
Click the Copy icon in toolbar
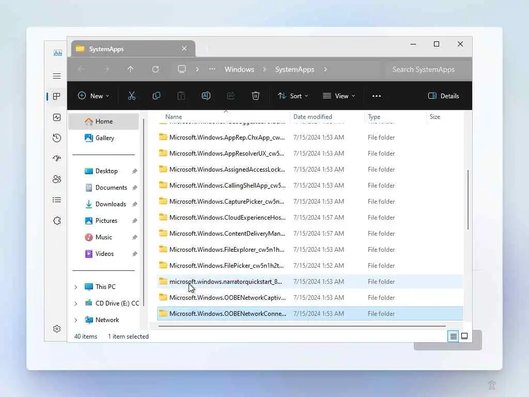[156, 96]
